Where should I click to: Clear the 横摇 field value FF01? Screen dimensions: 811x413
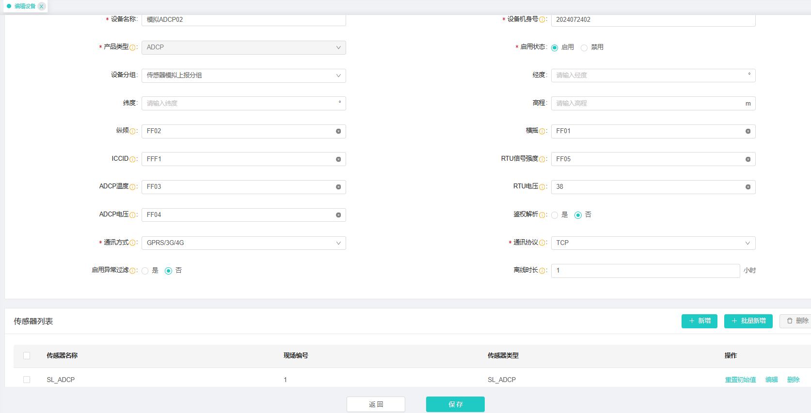click(x=748, y=131)
